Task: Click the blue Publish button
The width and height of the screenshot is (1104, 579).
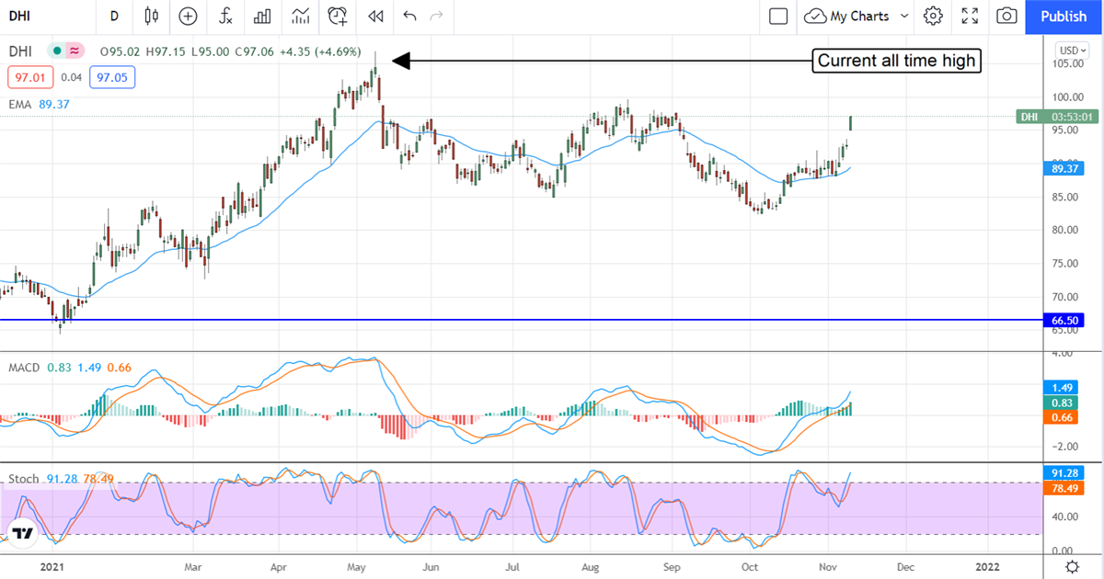Action: pos(1064,16)
